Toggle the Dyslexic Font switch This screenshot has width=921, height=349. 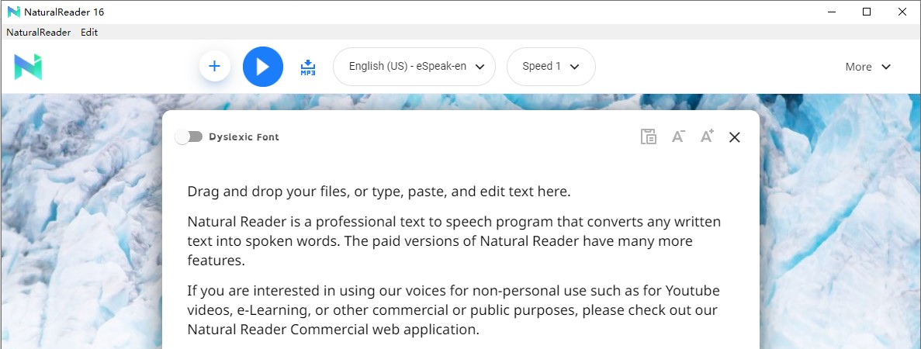coord(189,137)
